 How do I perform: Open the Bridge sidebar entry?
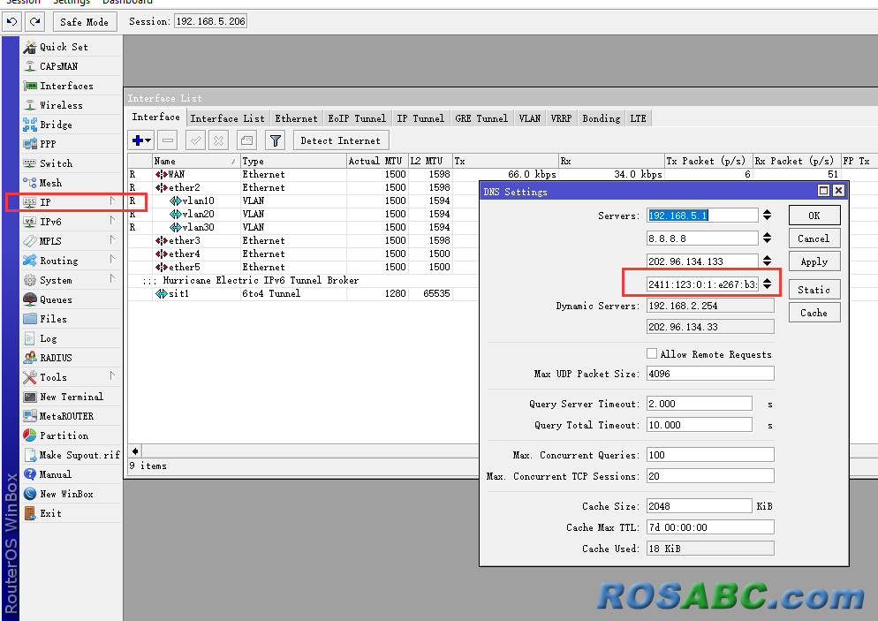(x=72, y=125)
